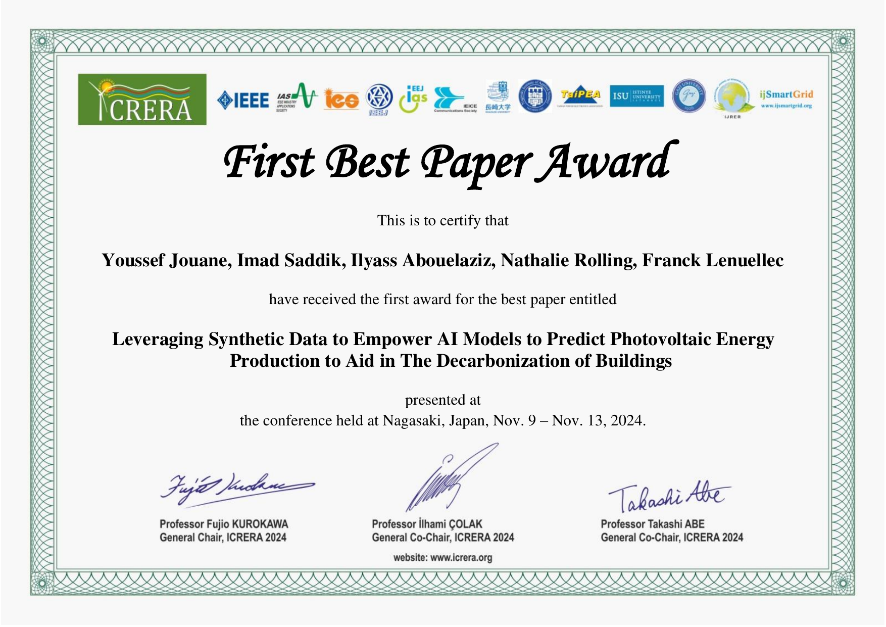Click the 'have received the first award' line
Screen dimensions: 886x627
coord(442,299)
